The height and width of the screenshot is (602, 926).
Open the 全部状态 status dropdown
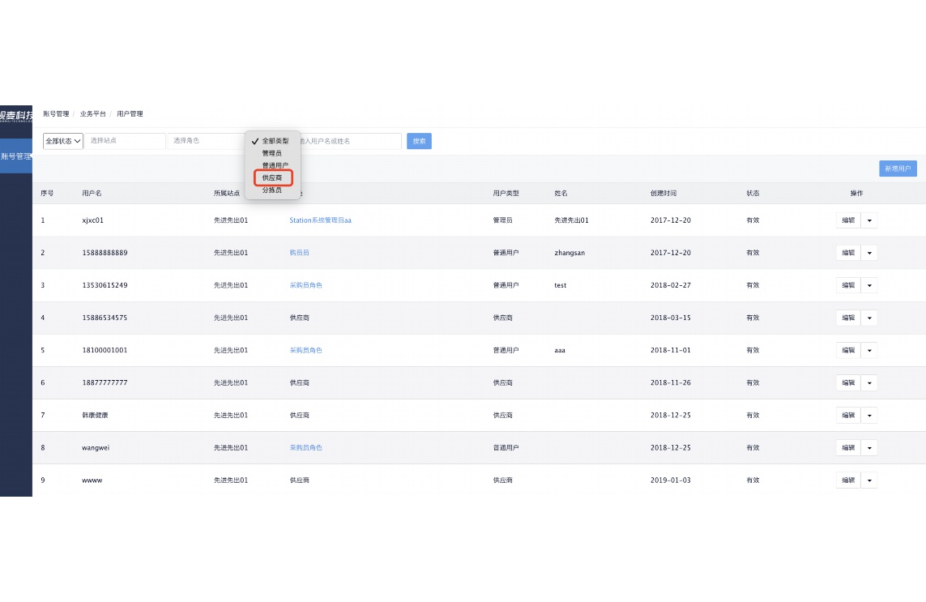63,141
